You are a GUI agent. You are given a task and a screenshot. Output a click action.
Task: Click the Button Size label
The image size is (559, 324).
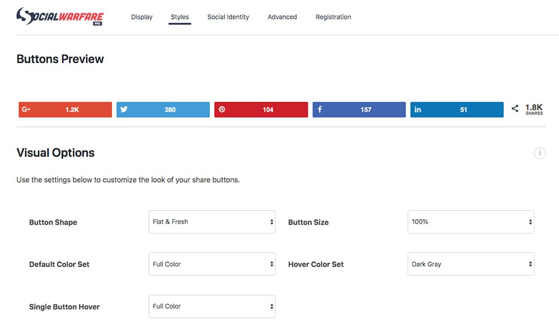[309, 222]
